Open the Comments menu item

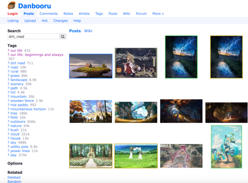(48, 14)
